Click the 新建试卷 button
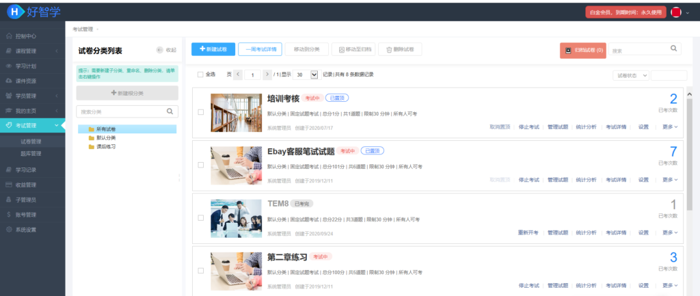 [x=213, y=49]
